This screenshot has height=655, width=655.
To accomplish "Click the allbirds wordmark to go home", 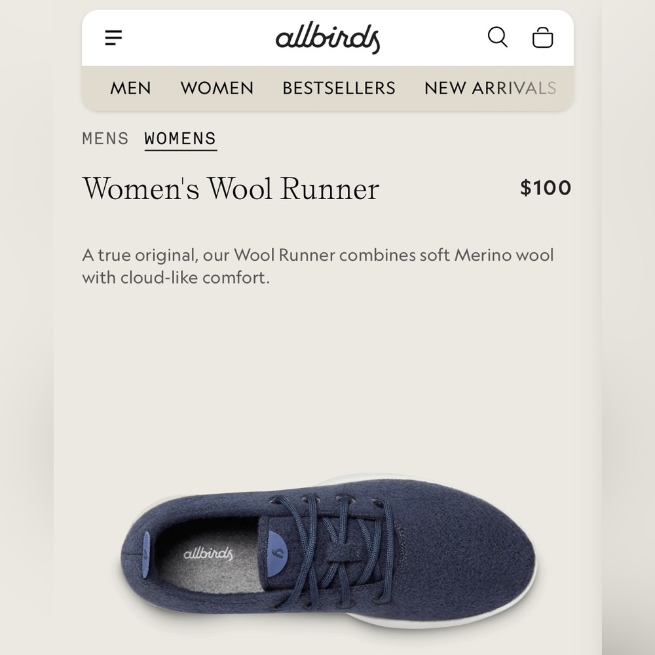I will [327, 37].
